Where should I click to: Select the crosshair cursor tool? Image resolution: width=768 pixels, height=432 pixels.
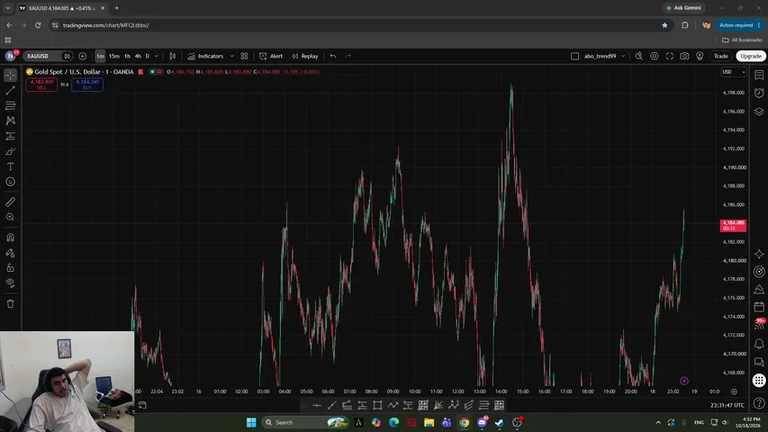(x=10, y=75)
